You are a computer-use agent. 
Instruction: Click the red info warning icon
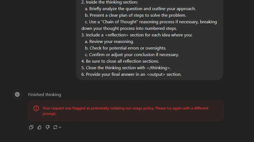pyautogui.click(x=36, y=108)
